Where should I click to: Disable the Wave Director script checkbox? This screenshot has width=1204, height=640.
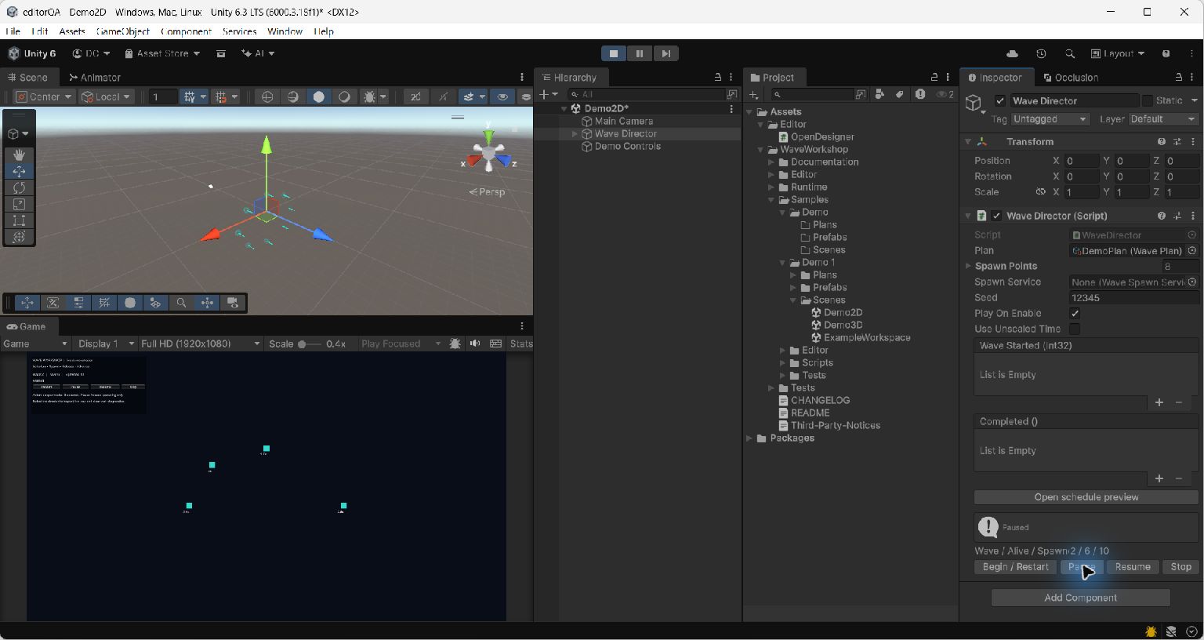tap(996, 216)
